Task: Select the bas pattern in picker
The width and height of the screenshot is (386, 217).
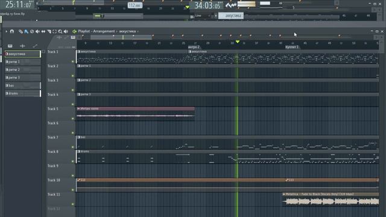Action: point(23,86)
